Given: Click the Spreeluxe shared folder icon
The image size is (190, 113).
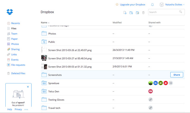Looking at the screenshot, I should [x=44, y=83].
